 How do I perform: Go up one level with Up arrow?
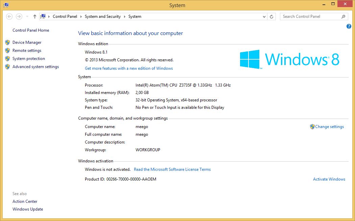[34, 17]
